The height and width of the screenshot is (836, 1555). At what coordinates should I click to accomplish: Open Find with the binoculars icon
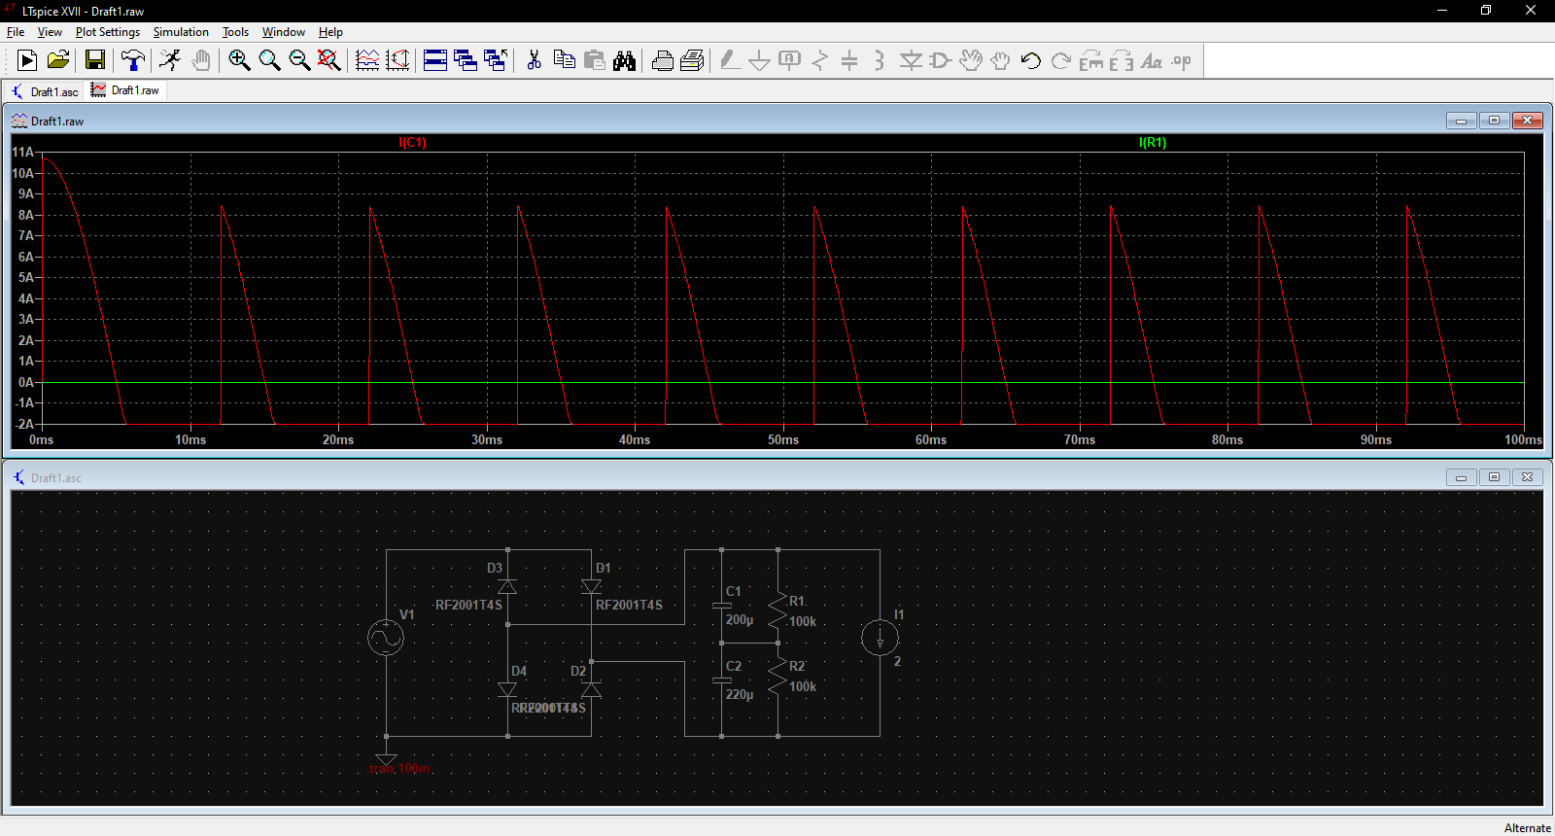(624, 60)
